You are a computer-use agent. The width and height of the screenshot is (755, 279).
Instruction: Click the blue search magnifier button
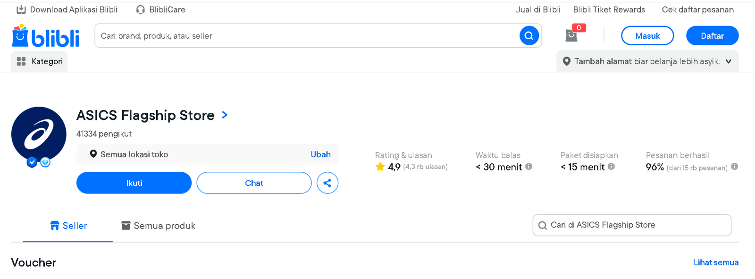pyautogui.click(x=529, y=36)
